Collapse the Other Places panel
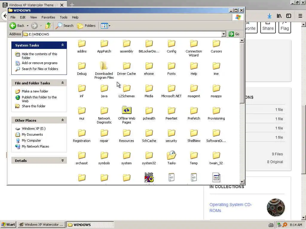Screen dimensions: 306x229 (62, 120)
